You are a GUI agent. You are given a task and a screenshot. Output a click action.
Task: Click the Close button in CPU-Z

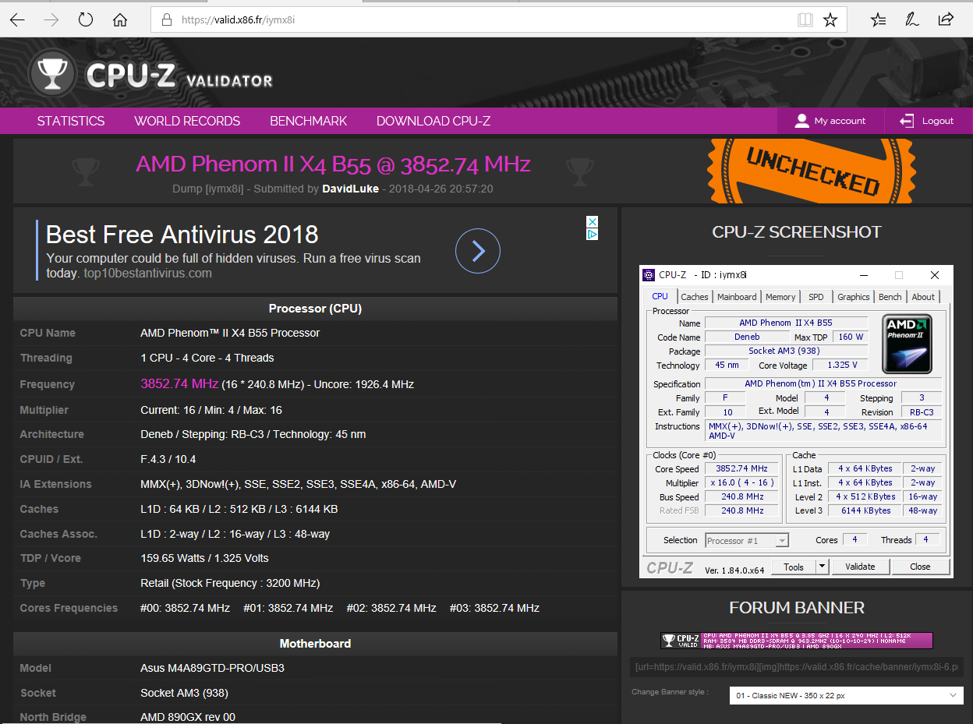pyautogui.click(x=920, y=567)
